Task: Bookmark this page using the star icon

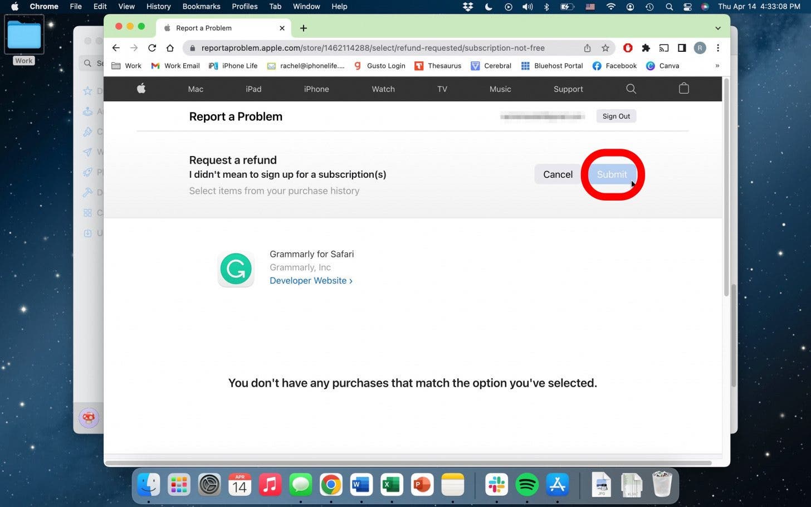Action: [605, 48]
